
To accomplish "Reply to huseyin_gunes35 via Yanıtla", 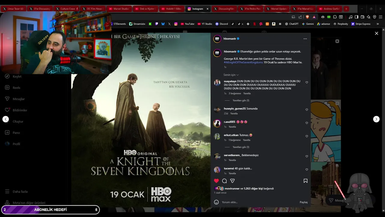I will click(x=234, y=114).
